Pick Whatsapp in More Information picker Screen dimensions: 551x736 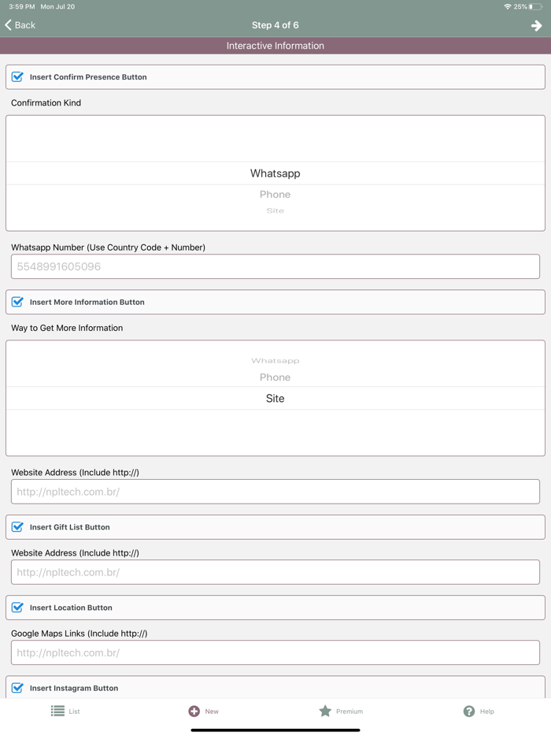pos(275,361)
